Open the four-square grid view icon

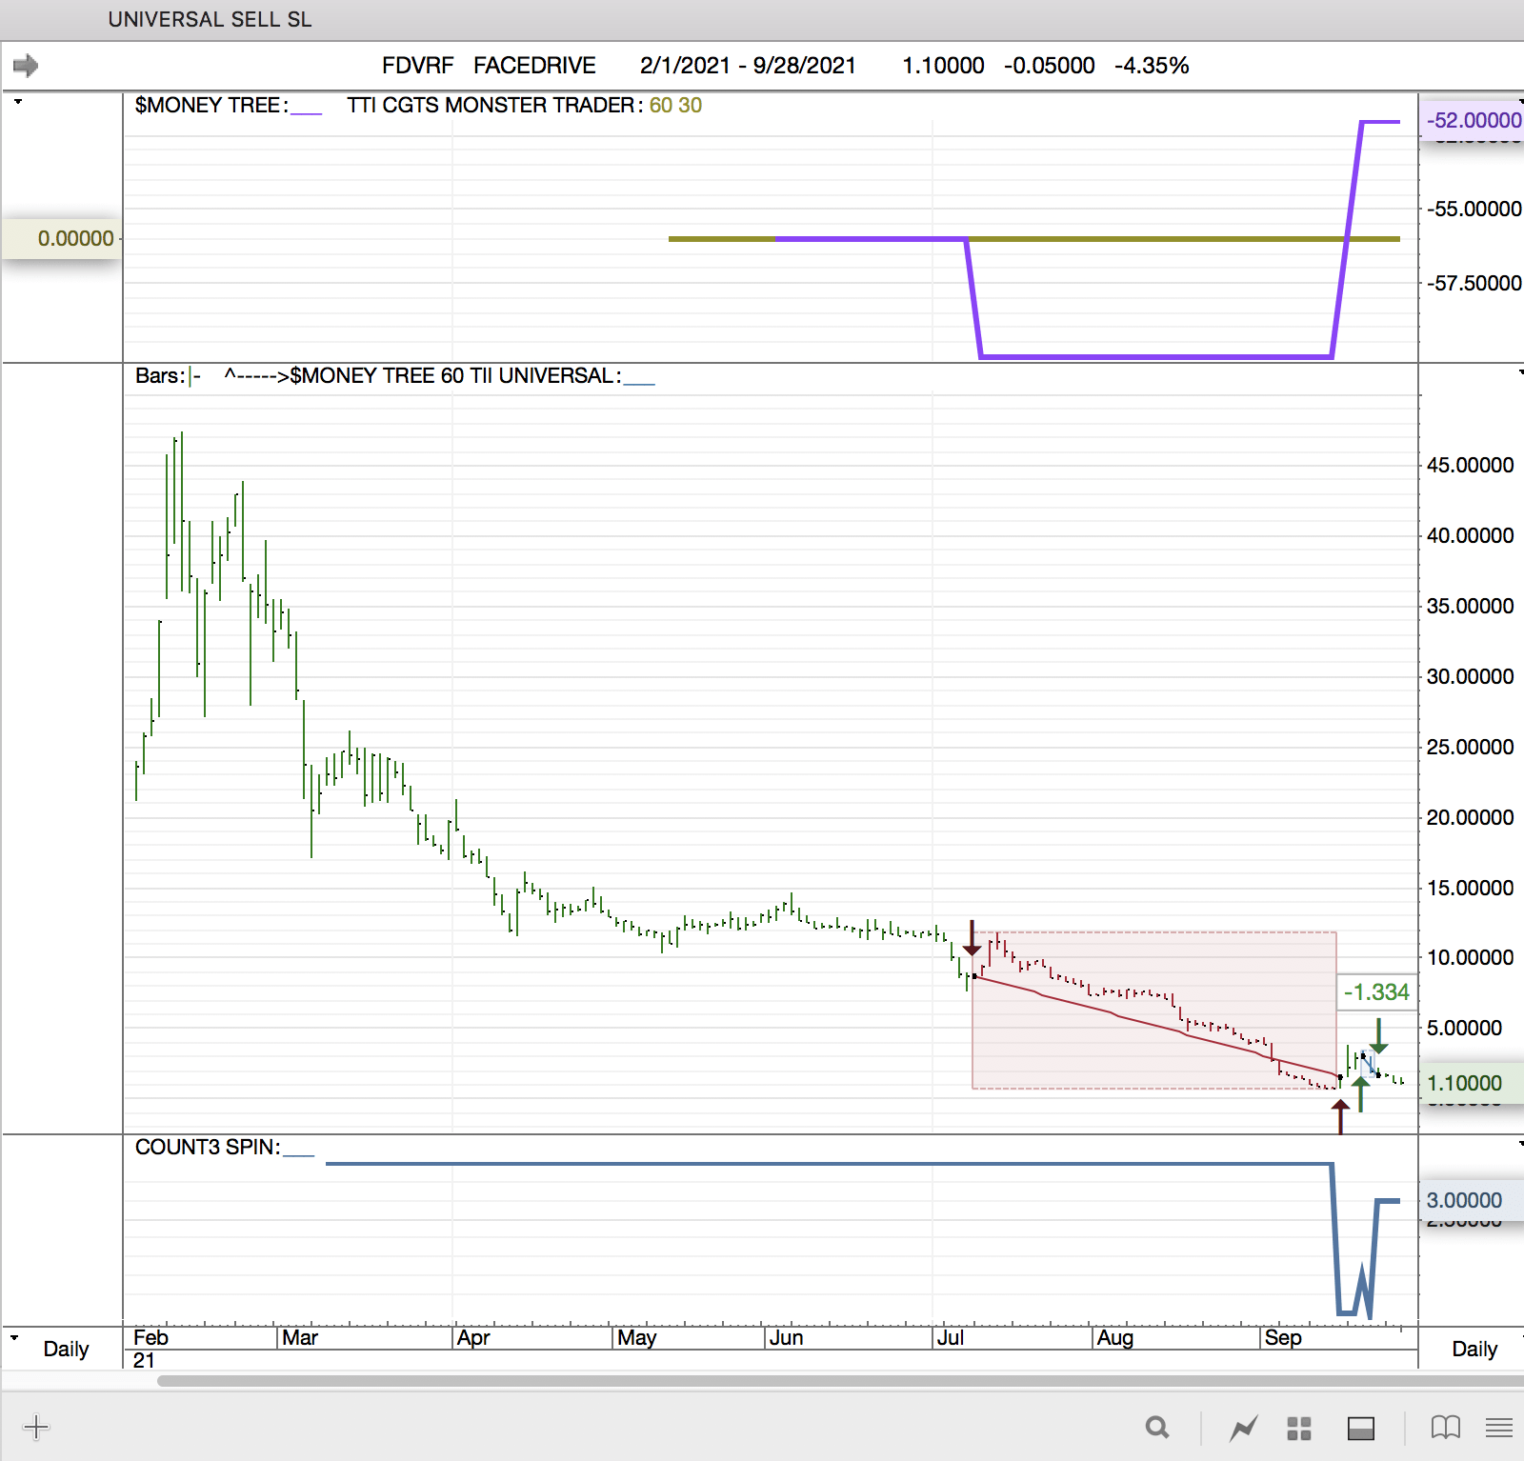coord(1299,1428)
